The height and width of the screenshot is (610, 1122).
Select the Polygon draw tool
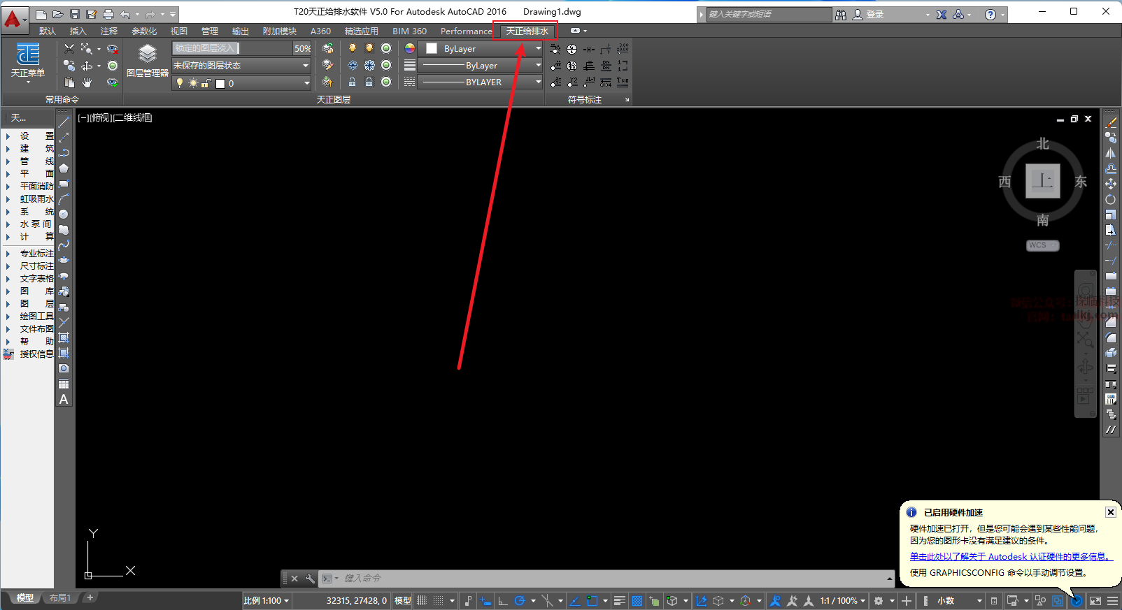64,168
